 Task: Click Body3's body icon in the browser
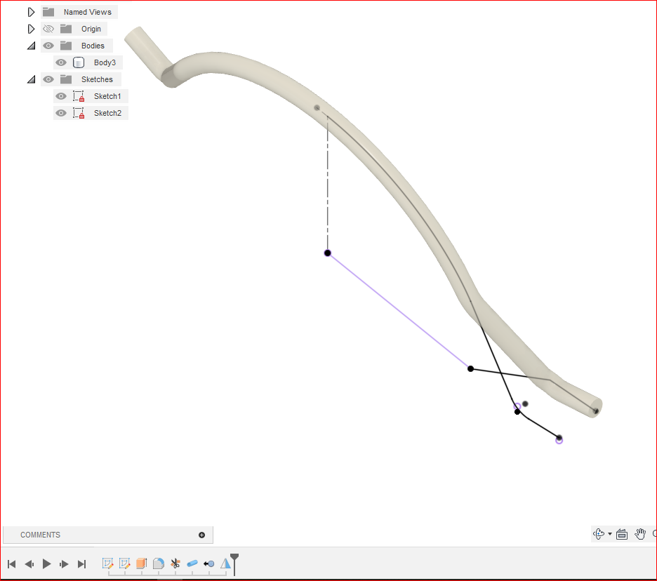point(77,62)
